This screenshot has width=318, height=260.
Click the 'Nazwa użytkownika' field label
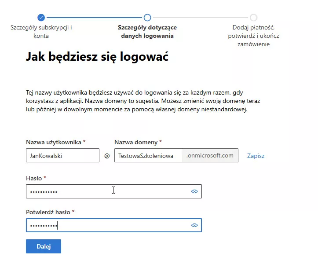coord(53,142)
